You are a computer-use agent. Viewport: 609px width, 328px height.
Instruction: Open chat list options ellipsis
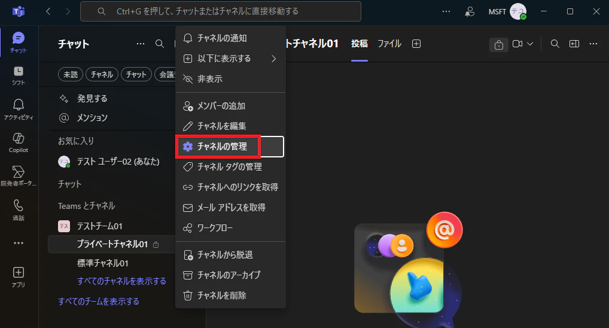141,44
